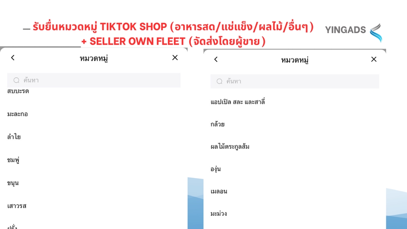Select the กล้วย category
The width and height of the screenshot is (407, 229).
217,124
